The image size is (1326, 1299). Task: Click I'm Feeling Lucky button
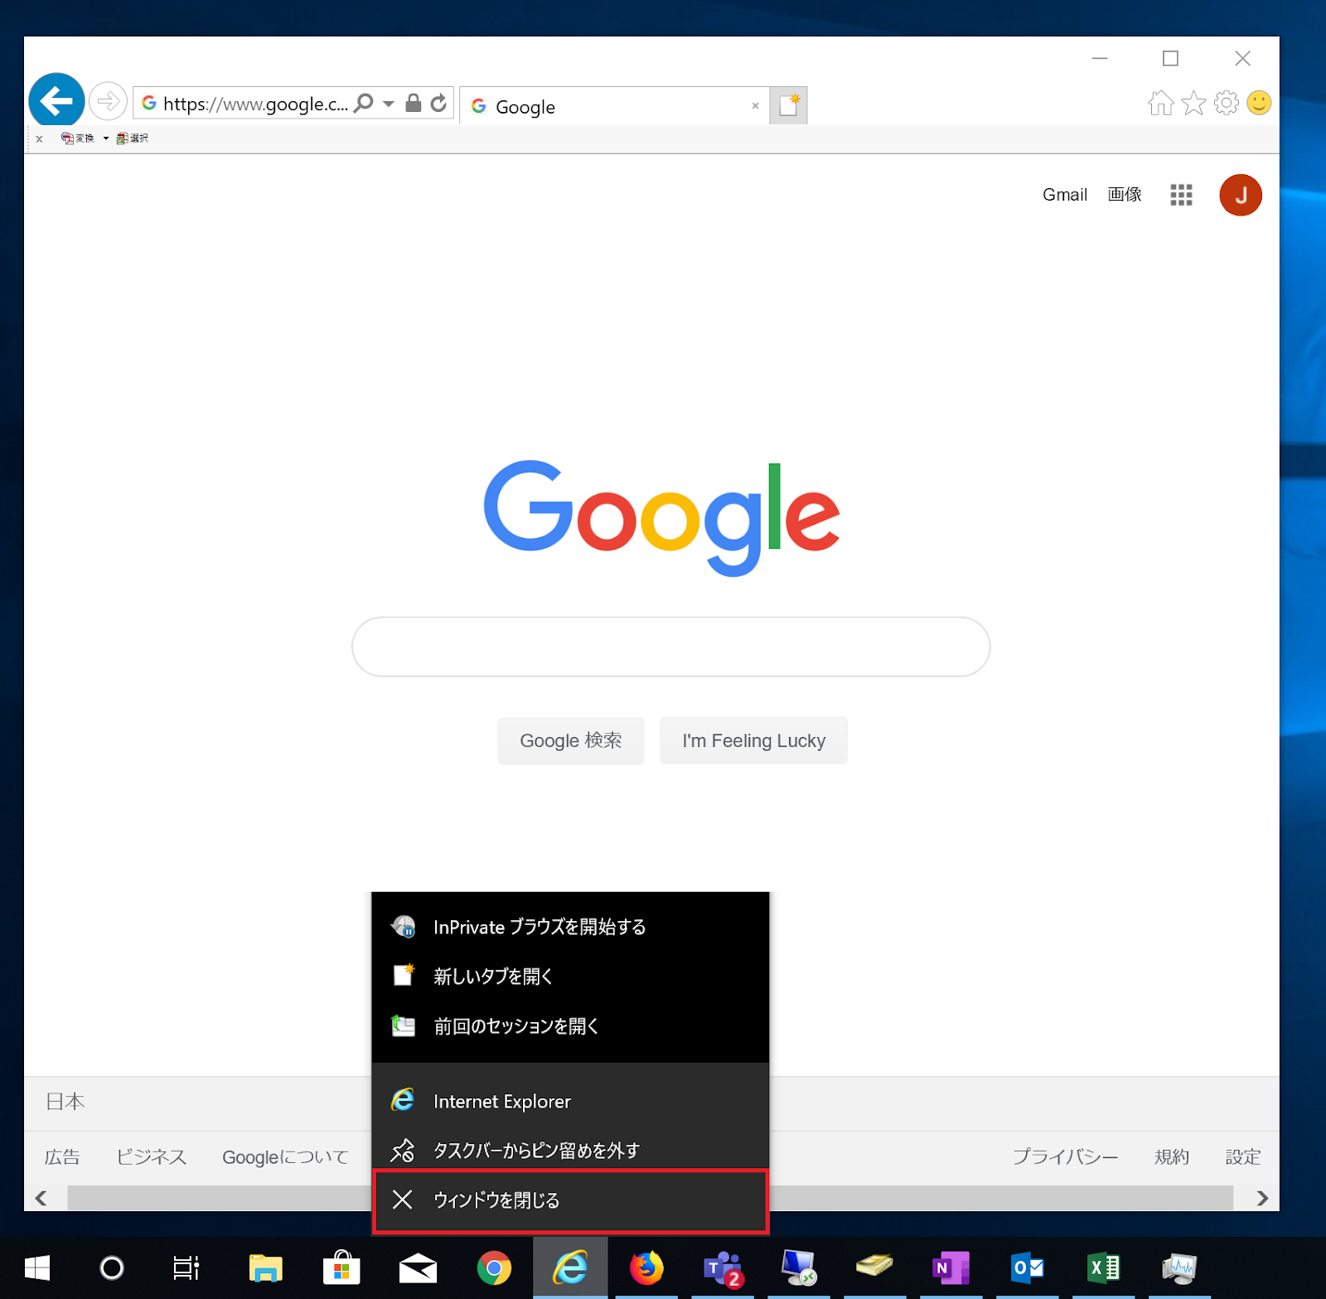pyautogui.click(x=754, y=740)
